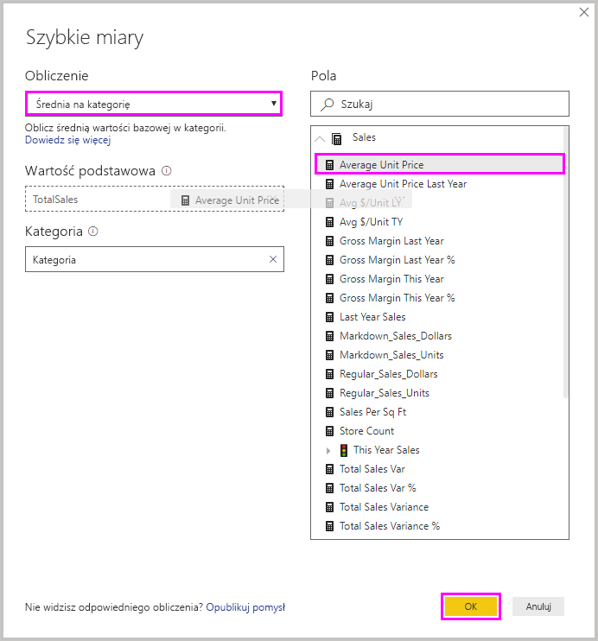Open the Dowiedz się więcej link

pyautogui.click(x=68, y=140)
